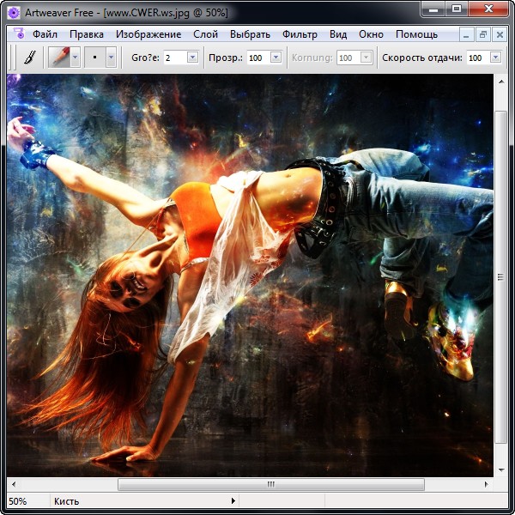Click the vertical scrollbar down arrow
This screenshot has width=515, height=515.
[x=501, y=470]
